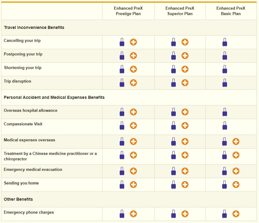Click the Superior orange plus for Postponing your trip
The width and height of the screenshot is (259, 223).
pyautogui.click(x=185, y=56)
